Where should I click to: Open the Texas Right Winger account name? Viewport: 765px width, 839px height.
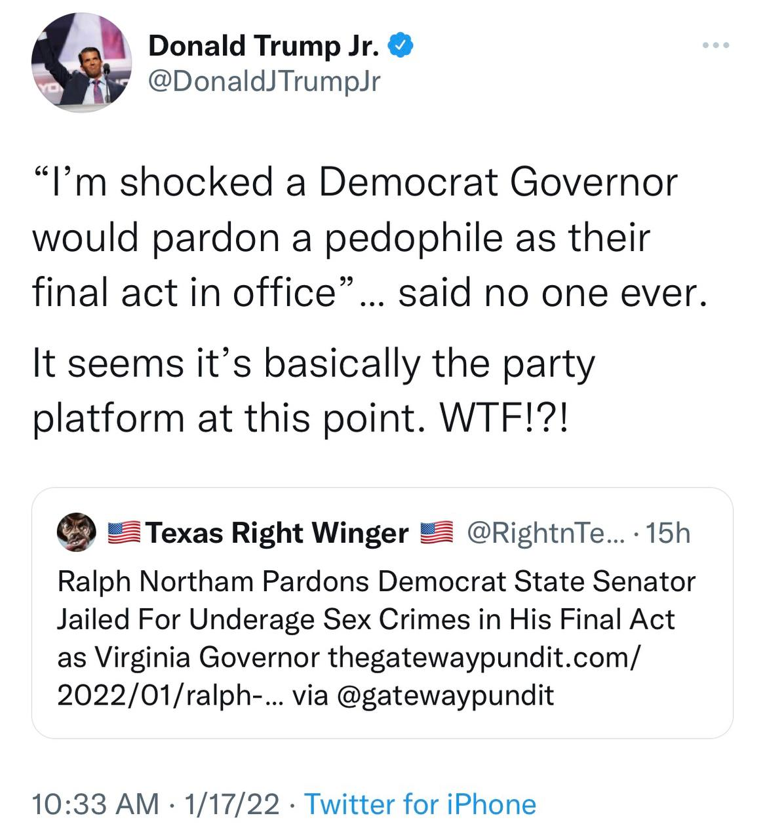tap(277, 533)
